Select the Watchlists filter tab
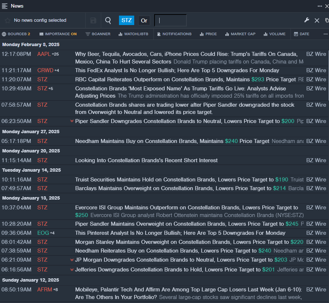Viewport: 329px width, 303px height. click(x=133, y=34)
